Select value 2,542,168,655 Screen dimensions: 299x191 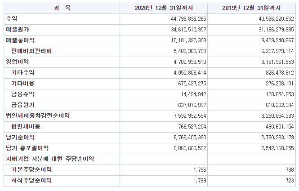pyautogui.click(x=277, y=148)
